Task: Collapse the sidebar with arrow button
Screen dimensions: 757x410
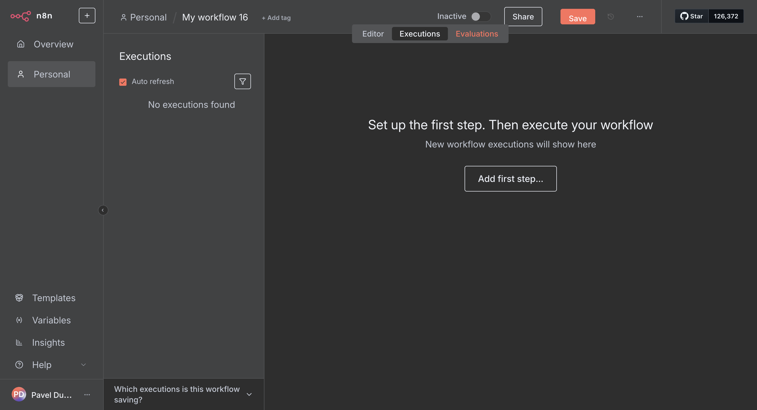Action: pyautogui.click(x=103, y=210)
